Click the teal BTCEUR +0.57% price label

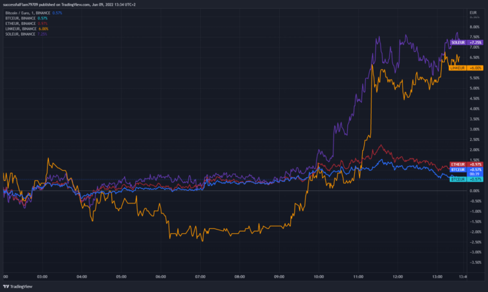[x=467, y=179]
